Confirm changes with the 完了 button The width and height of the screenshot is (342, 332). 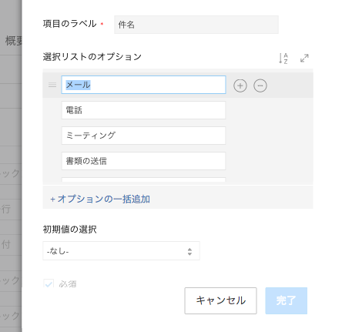(287, 300)
